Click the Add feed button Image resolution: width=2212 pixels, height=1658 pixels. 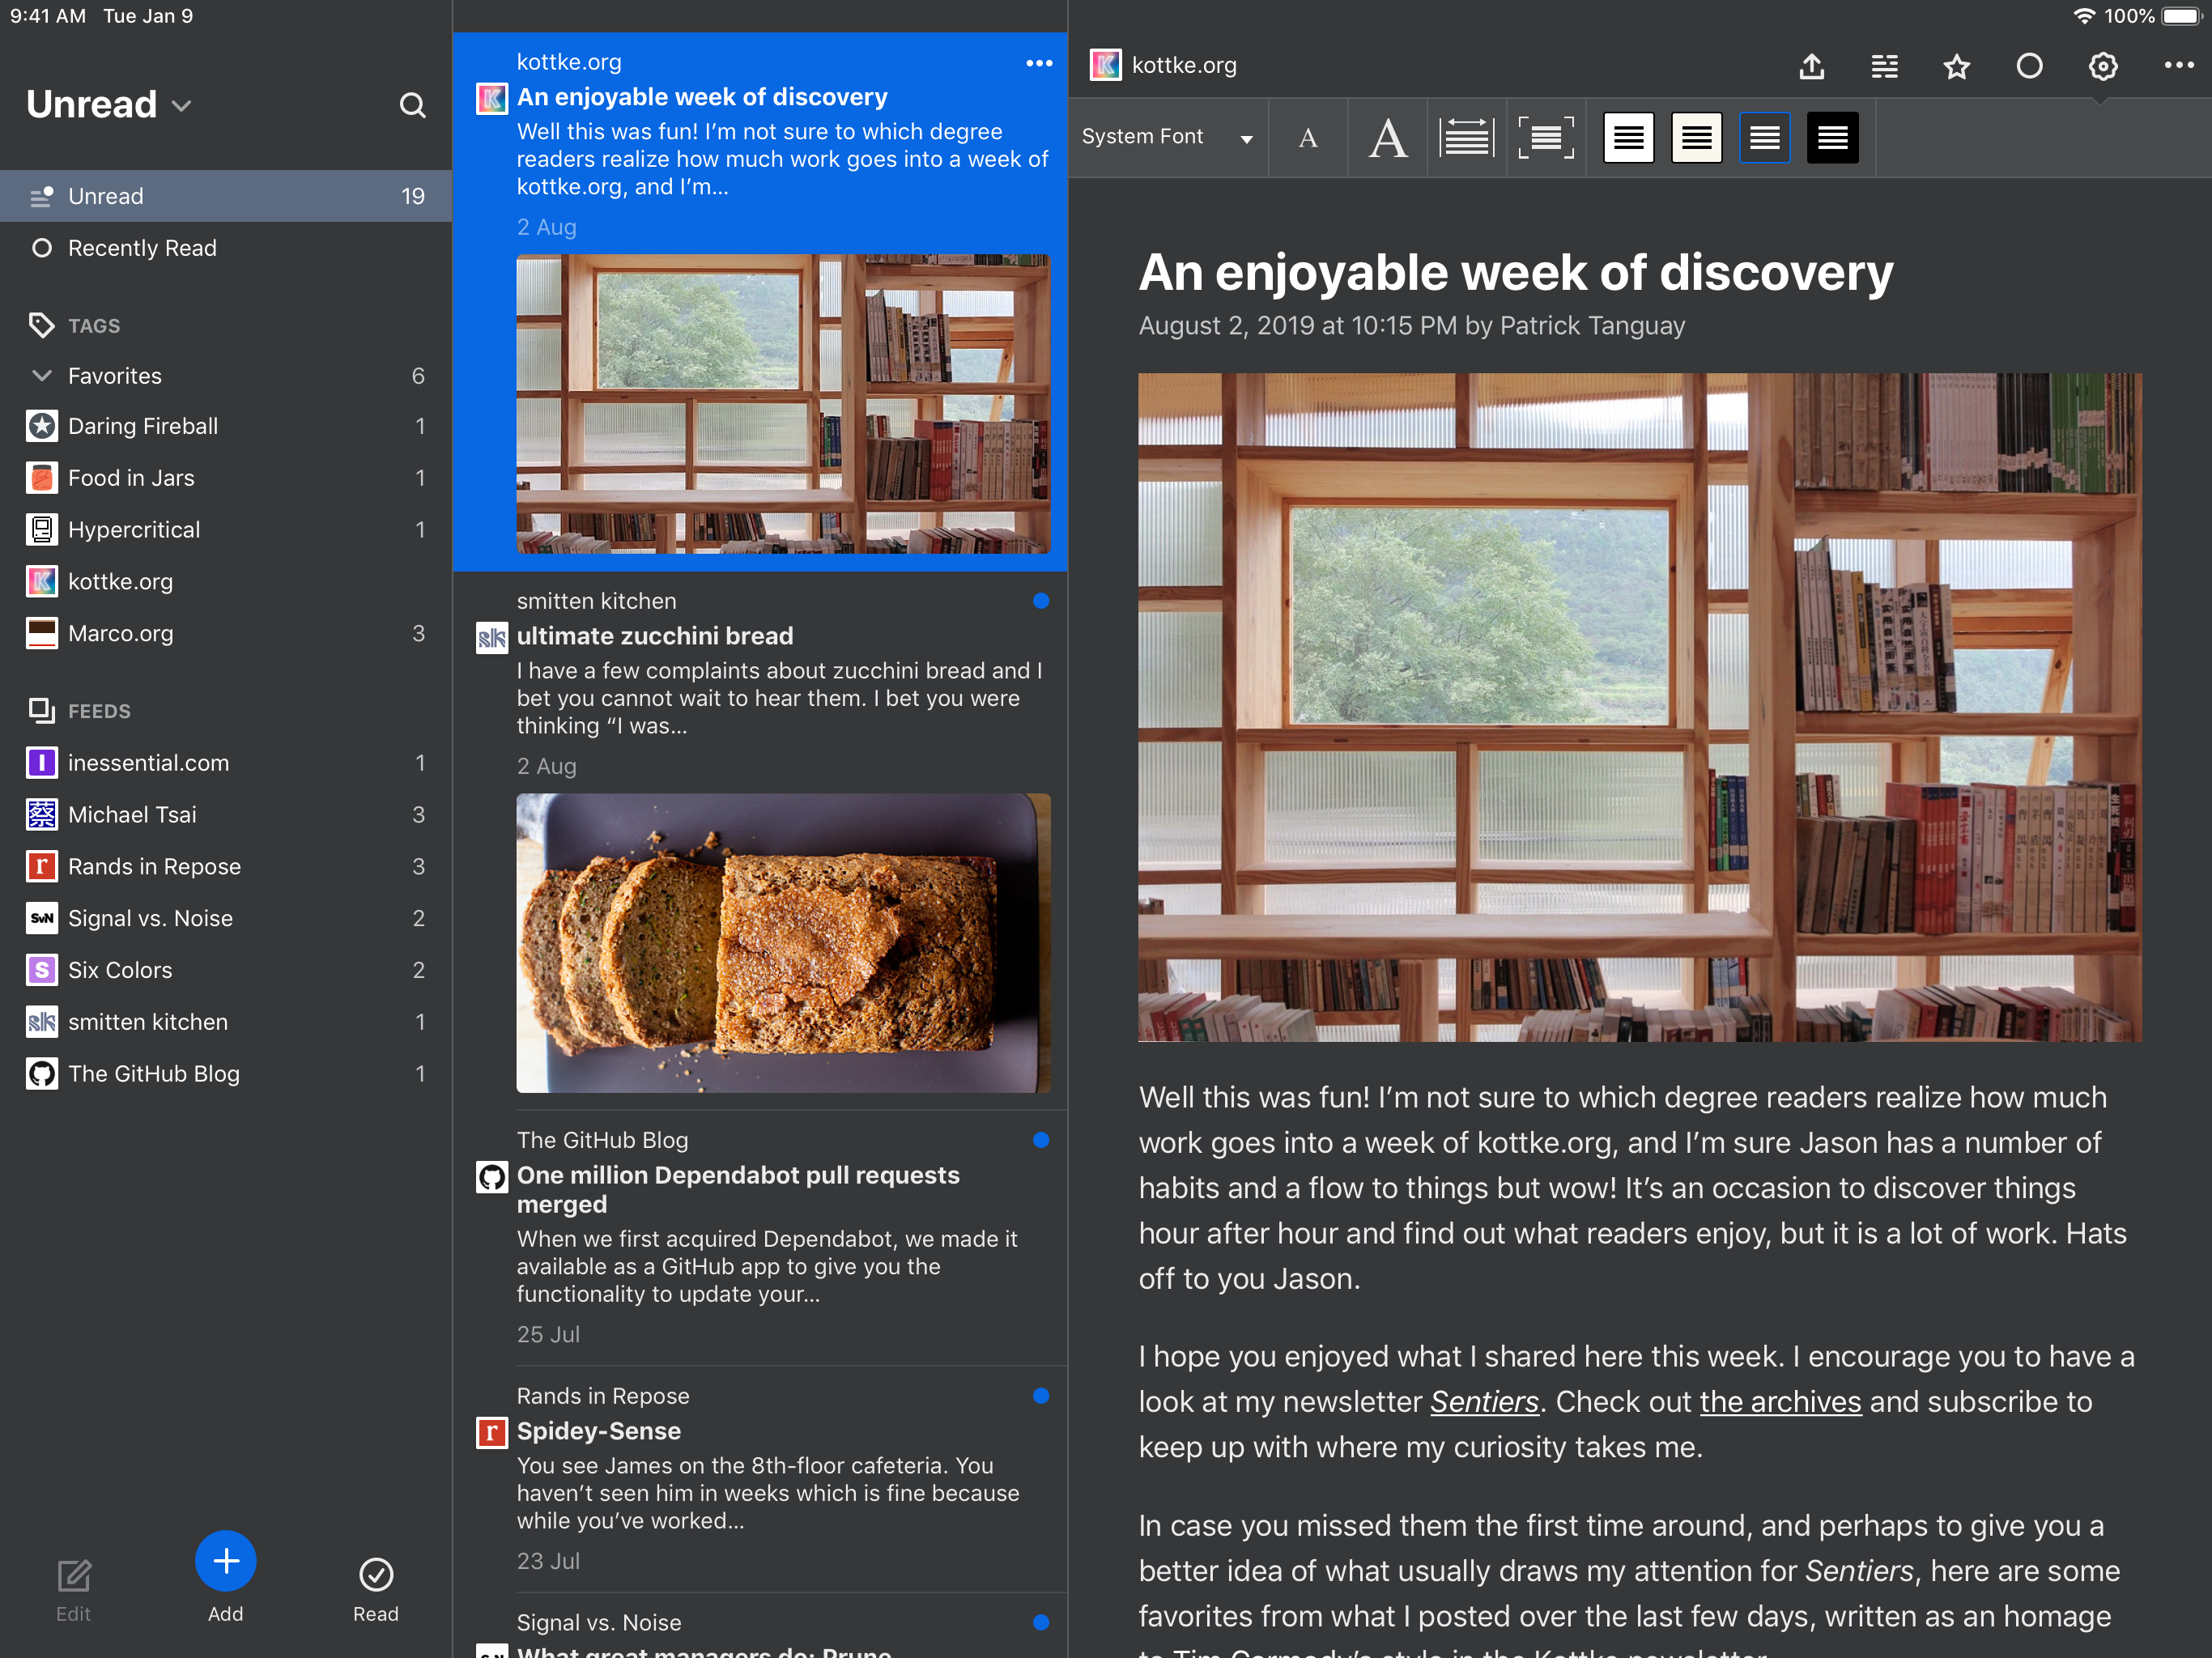coord(225,1562)
